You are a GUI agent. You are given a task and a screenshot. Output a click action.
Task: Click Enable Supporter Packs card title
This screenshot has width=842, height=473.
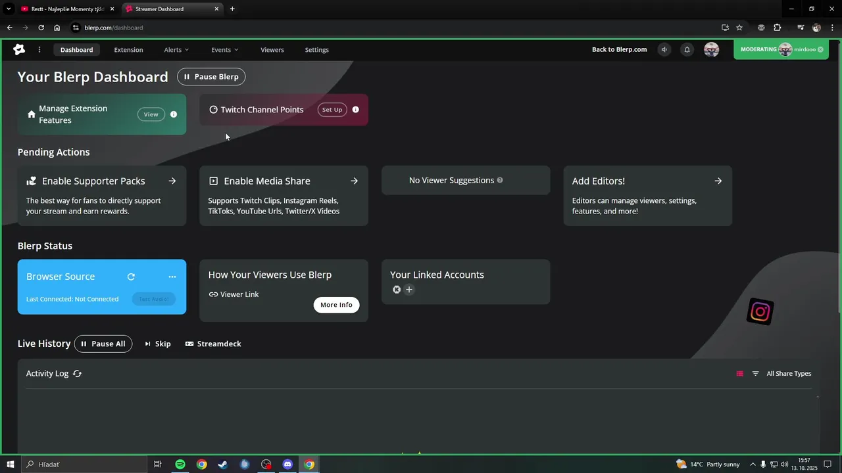93,181
